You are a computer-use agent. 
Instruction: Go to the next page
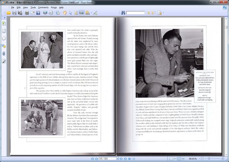120,159
